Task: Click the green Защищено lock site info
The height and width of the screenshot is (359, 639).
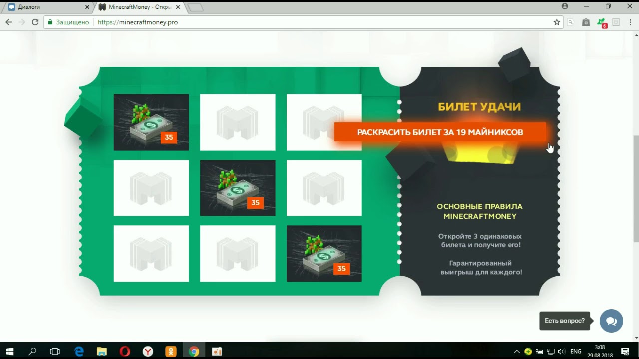Action: click(x=68, y=22)
